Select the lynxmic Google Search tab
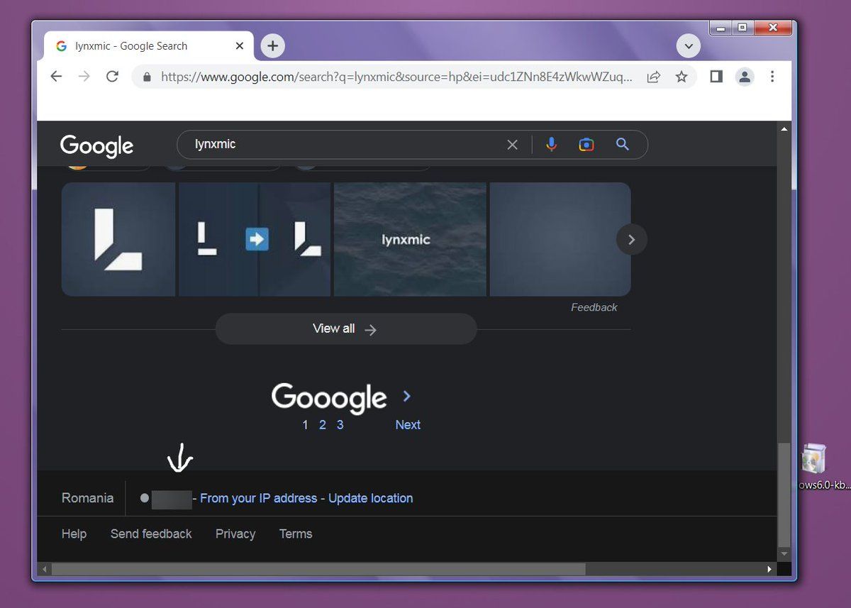This screenshot has width=851, height=608. point(142,46)
